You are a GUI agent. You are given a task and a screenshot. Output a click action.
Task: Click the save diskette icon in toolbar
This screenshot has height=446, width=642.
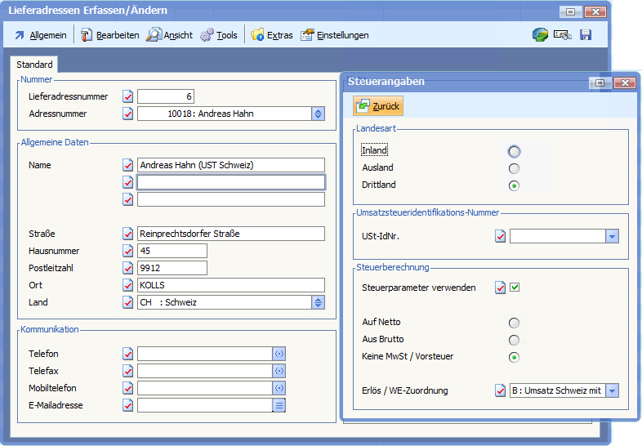pyautogui.click(x=586, y=35)
